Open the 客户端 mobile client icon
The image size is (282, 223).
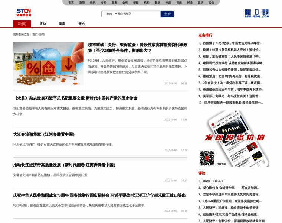point(256,13)
